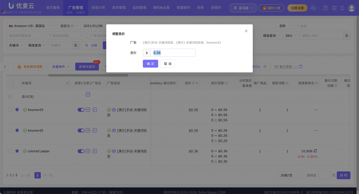Viewport: 359px width, 194px height.
Task: Open the 客服邮件 menu
Action: click(x=183, y=8)
